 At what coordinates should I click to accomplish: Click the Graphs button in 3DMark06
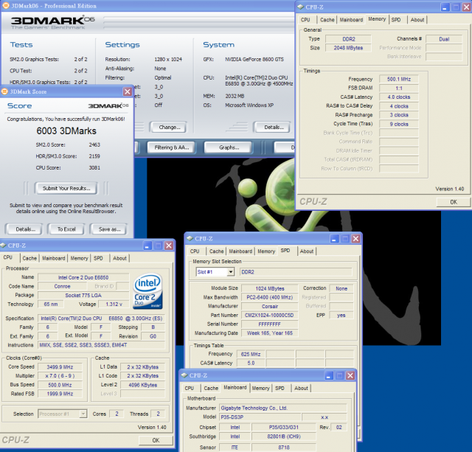click(229, 147)
